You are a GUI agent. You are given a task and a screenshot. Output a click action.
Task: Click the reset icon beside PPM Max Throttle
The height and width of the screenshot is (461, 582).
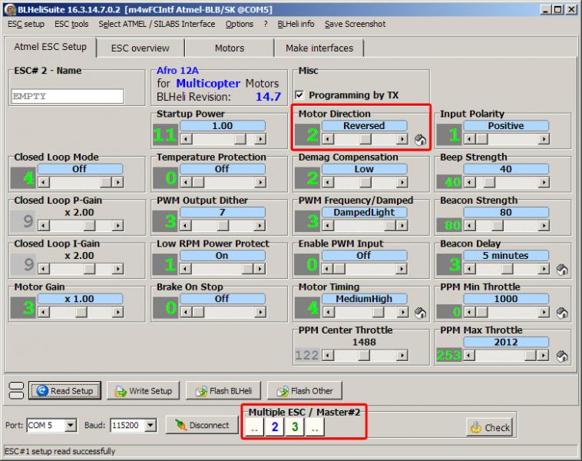click(561, 356)
